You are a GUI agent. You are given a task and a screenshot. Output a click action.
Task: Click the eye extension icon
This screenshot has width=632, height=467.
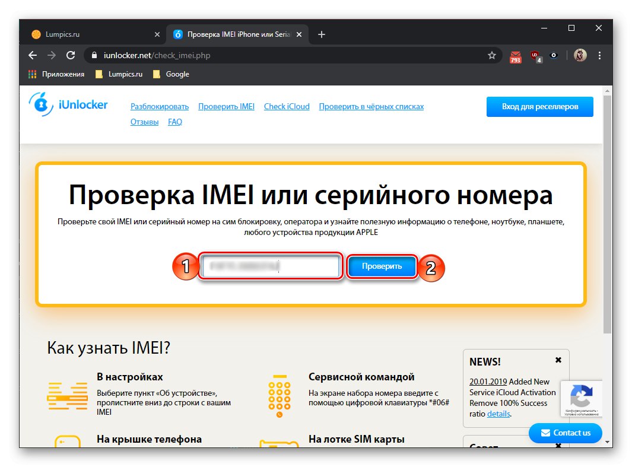coord(554,55)
